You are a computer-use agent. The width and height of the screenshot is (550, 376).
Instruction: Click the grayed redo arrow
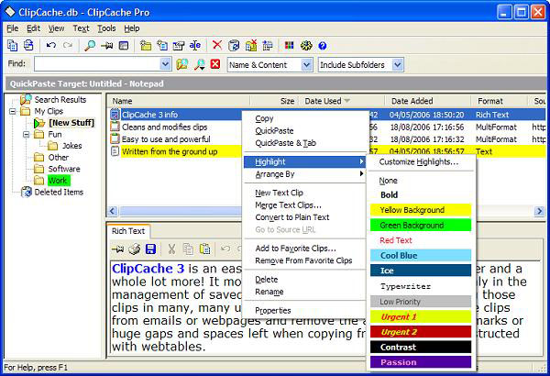point(68,45)
